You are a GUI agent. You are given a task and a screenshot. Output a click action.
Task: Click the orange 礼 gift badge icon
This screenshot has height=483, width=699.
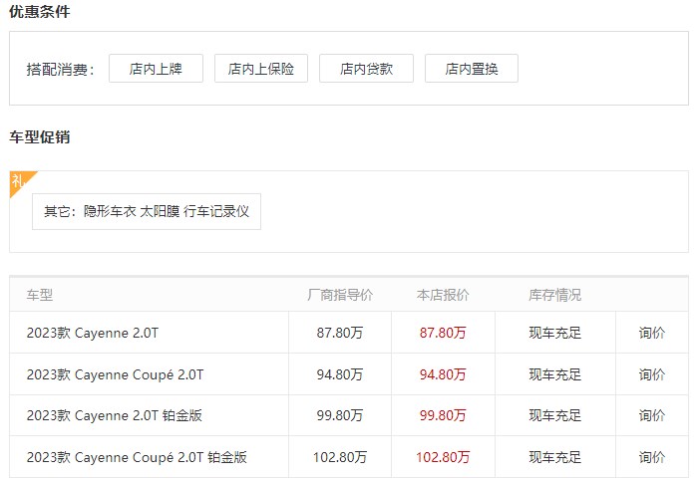pyautogui.click(x=20, y=181)
